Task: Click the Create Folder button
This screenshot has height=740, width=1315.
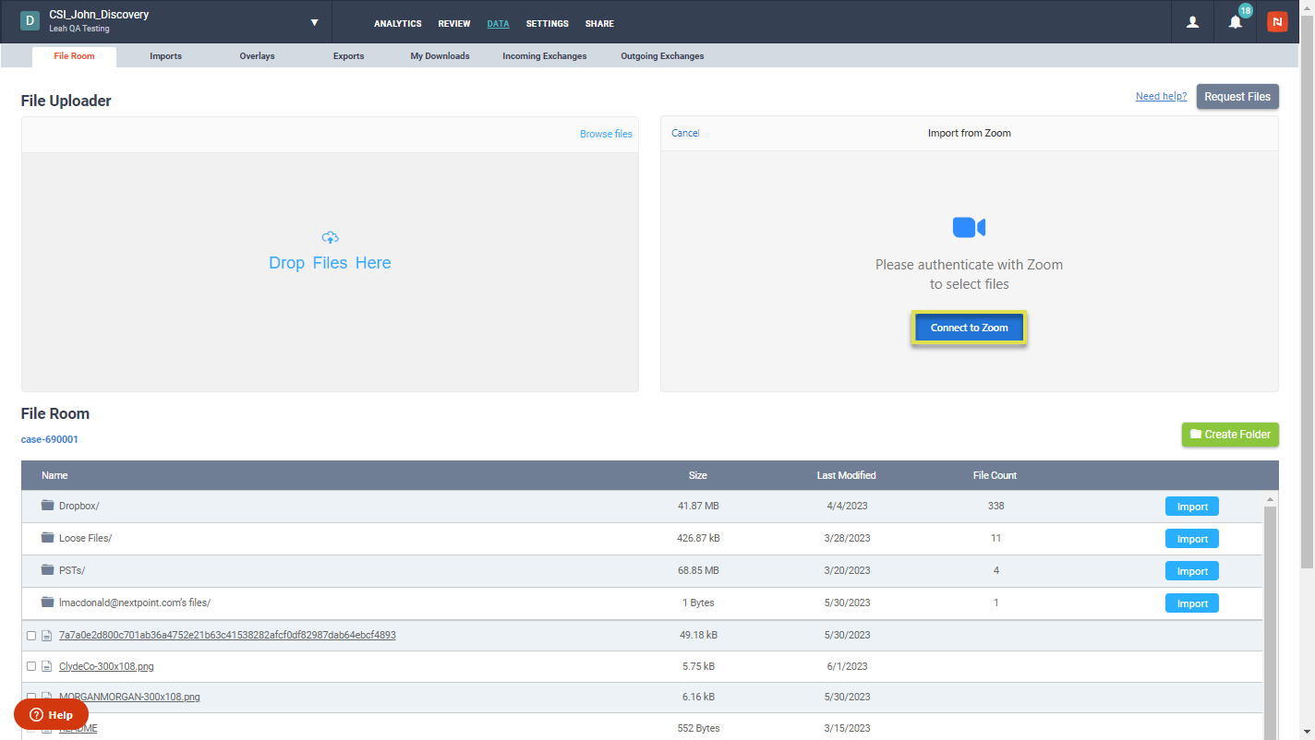Action: tap(1230, 435)
